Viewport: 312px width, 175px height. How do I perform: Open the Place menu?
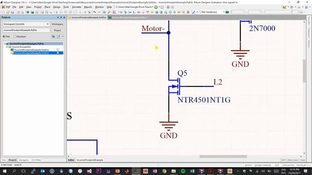(x=47, y=7)
